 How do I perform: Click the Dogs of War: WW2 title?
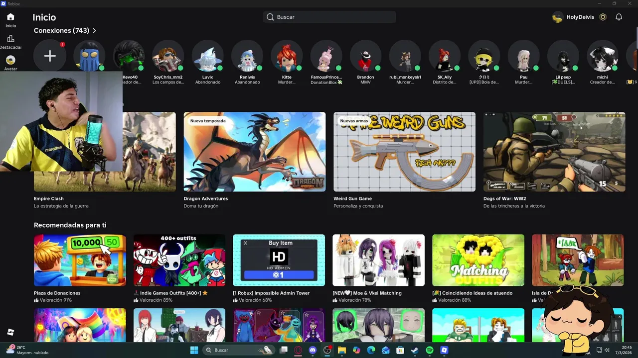(x=505, y=198)
